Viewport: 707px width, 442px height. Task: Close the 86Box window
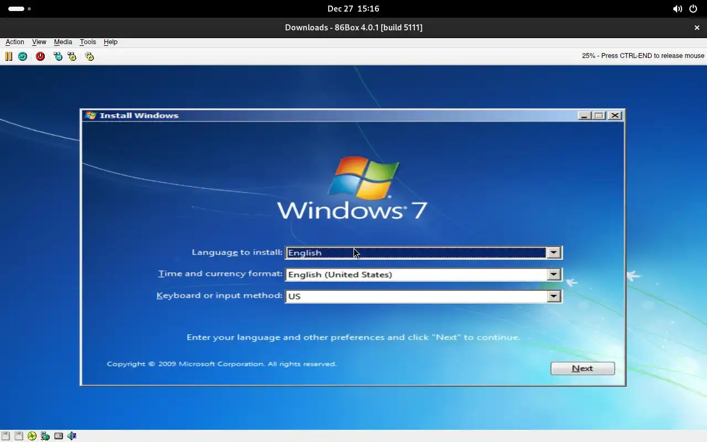(697, 28)
